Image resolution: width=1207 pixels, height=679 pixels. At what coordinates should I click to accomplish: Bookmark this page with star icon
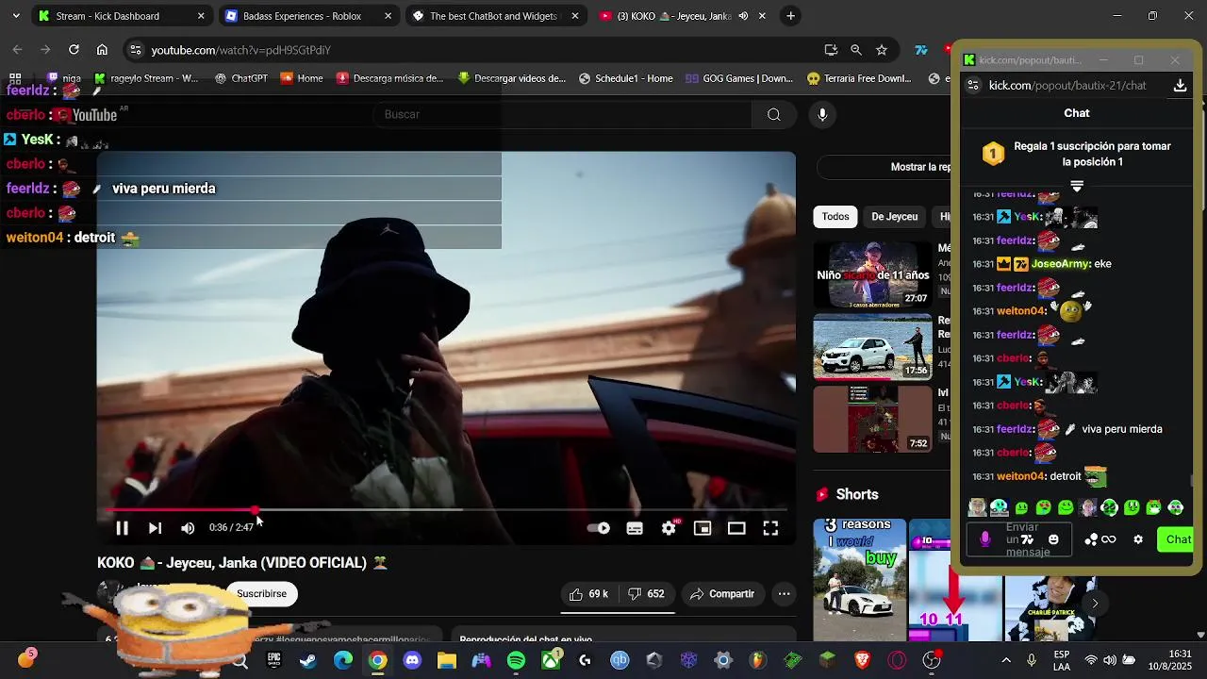pos(882,50)
